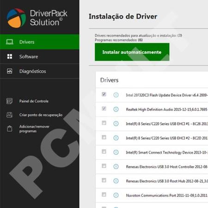Click Intel USB EHCI #2 - 8C2D text
The width and height of the screenshot is (208, 208).
[167, 138]
